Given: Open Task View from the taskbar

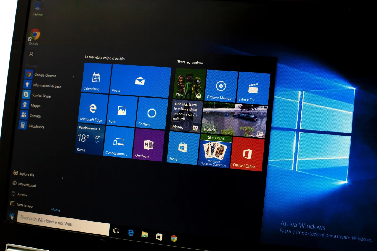Looking at the screenshot, I should (116, 231).
